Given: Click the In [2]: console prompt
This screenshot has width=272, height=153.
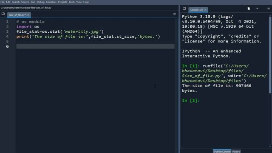Looking at the screenshot, I should tap(191, 101).
